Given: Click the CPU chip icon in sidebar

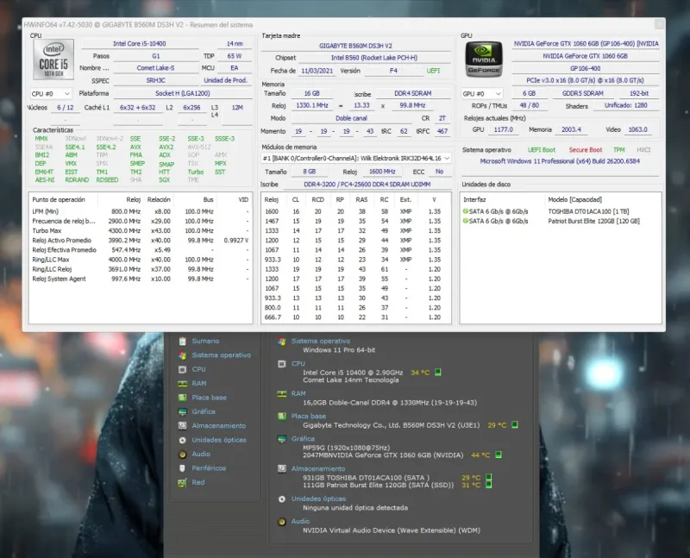Looking at the screenshot, I should [x=182, y=370].
